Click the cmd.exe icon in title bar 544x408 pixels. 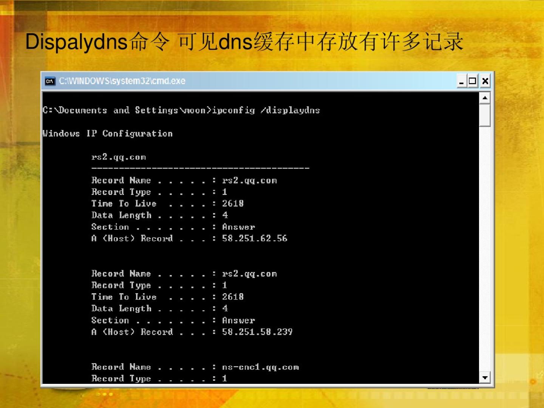49,81
